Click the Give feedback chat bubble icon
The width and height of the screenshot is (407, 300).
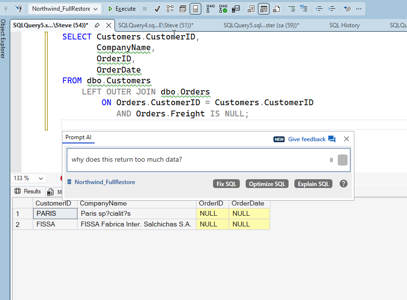click(x=332, y=139)
